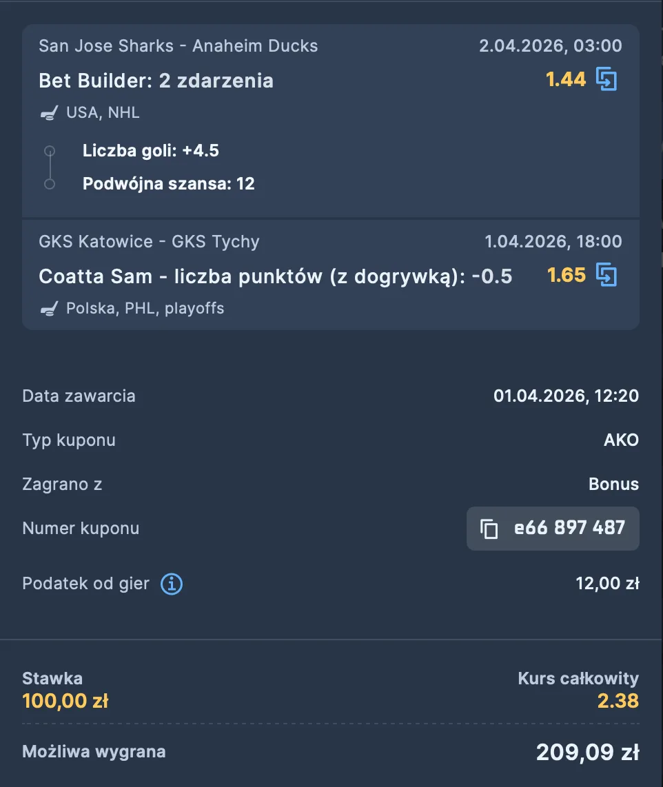Click the rebet icon next to odds 1.65
Screen dimensions: 663x787
(x=608, y=275)
